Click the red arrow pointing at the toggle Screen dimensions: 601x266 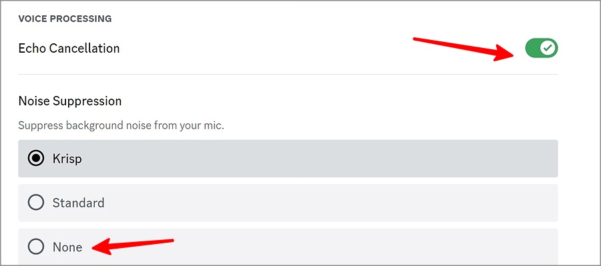coord(465,49)
